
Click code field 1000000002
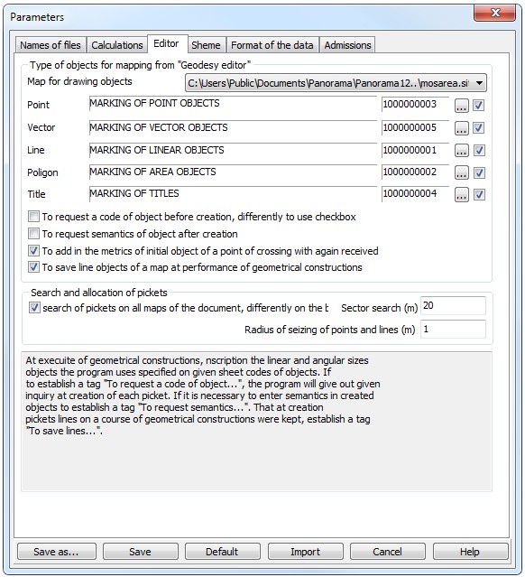click(x=416, y=172)
